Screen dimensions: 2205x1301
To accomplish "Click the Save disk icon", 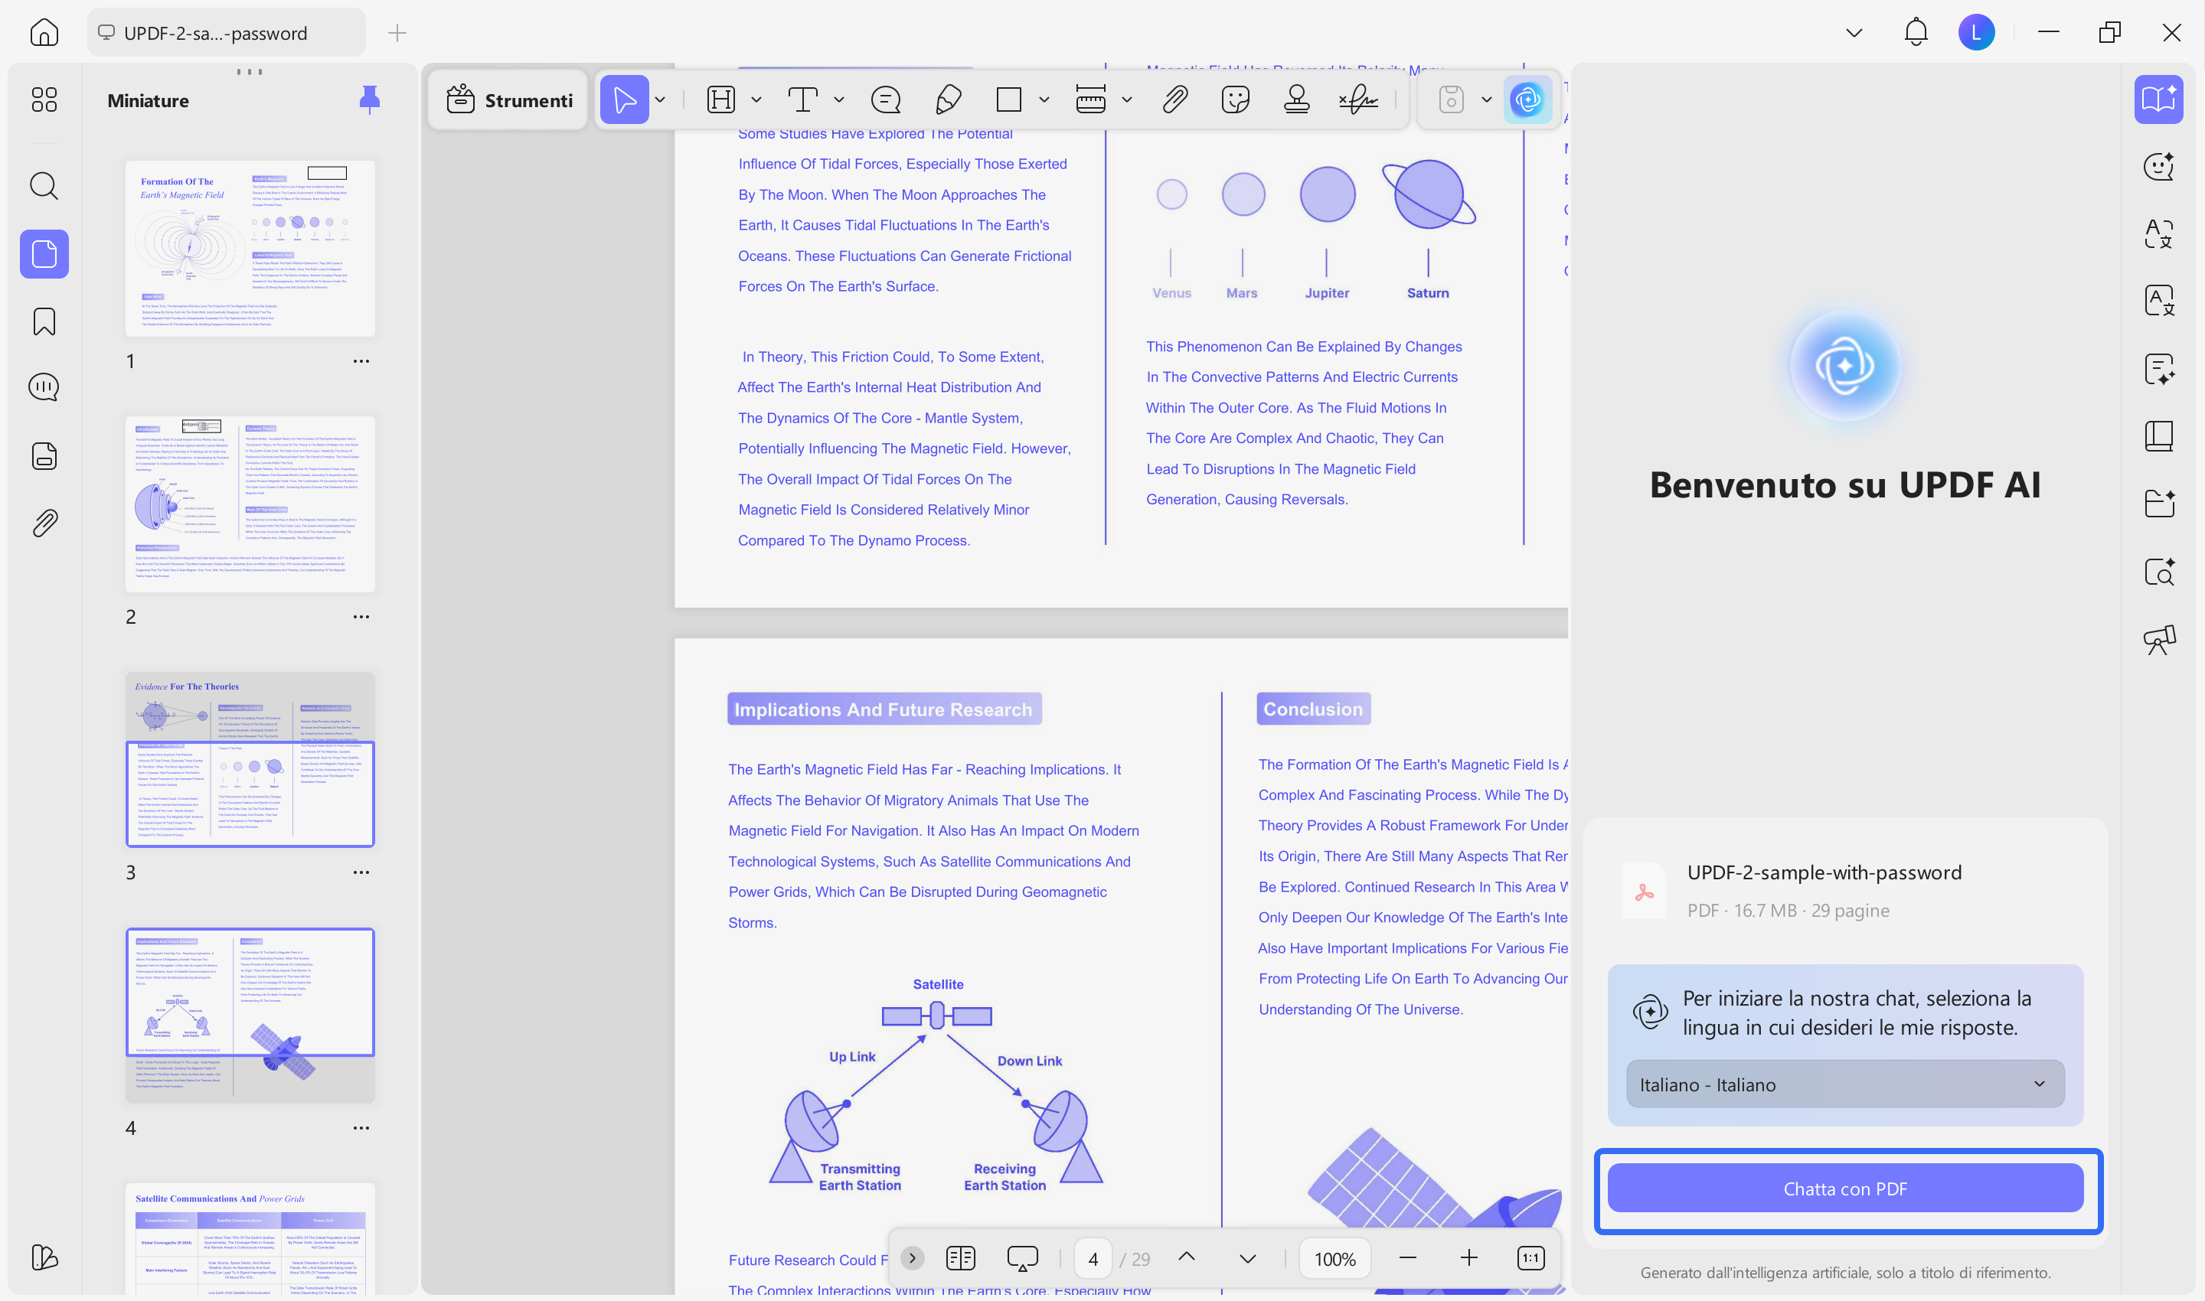I will [1452, 100].
